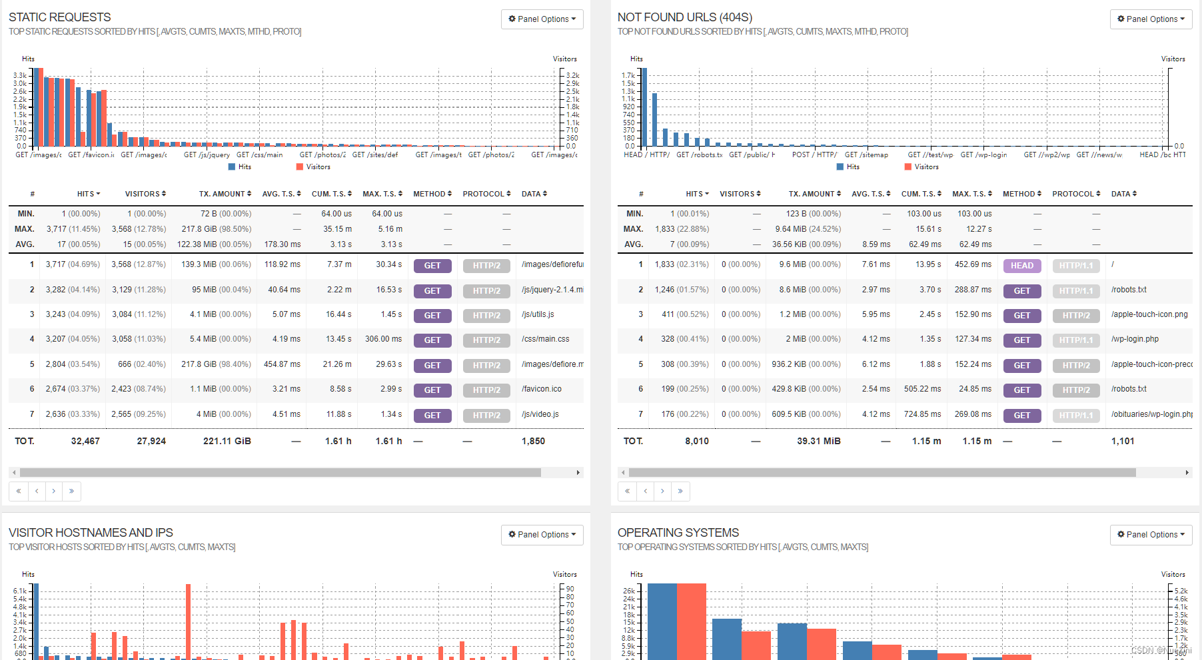Click tallest blue bar in Operating Systems chart
This screenshot has height=660, width=1202.
tap(662, 621)
